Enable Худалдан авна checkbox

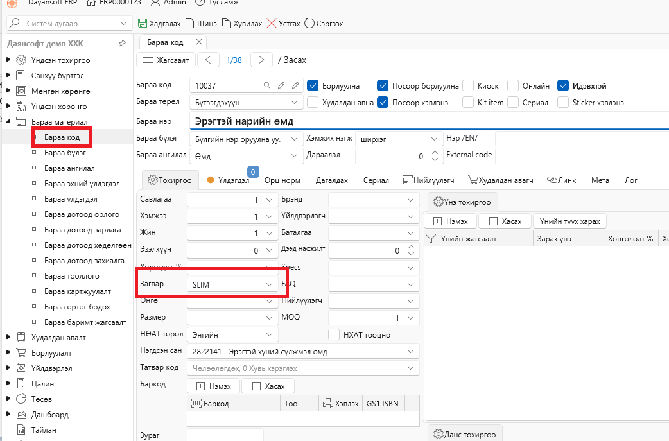pos(313,102)
